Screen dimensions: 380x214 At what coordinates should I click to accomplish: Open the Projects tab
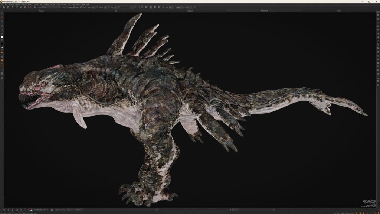coord(41,11)
